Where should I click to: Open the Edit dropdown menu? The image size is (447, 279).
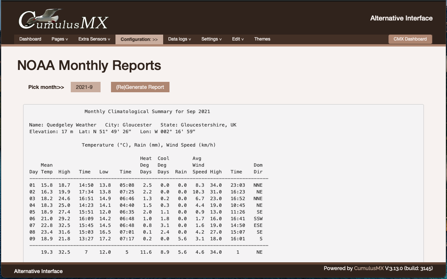(x=238, y=39)
